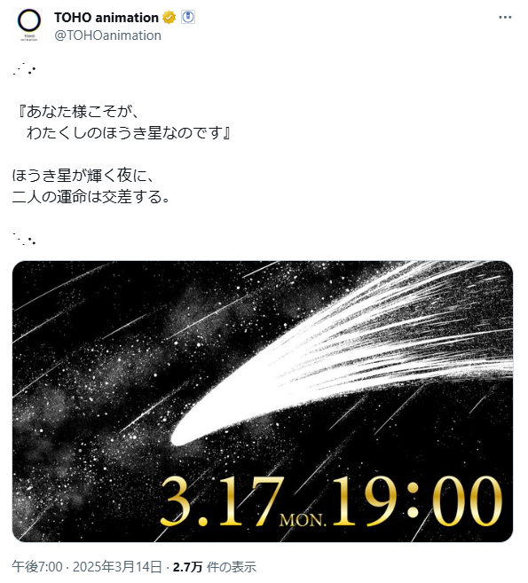Click the golden 3.17 date in image
Image resolution: width=528 pixels, height=583 pixels.
(x=222, y=502)
